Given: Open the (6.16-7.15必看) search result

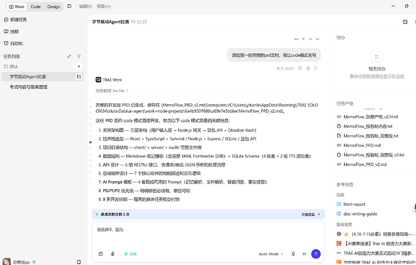Looking at the screenshot, I should pos(376,234).
